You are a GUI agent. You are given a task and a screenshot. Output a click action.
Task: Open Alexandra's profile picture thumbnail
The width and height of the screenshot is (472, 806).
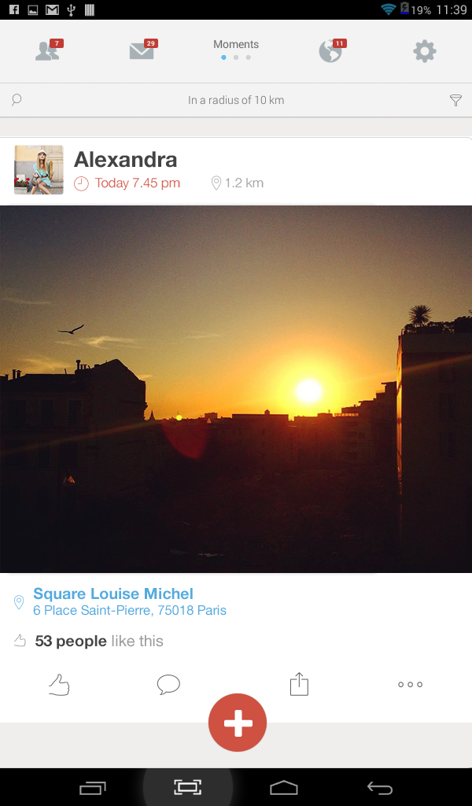click(x=39, y=170)
